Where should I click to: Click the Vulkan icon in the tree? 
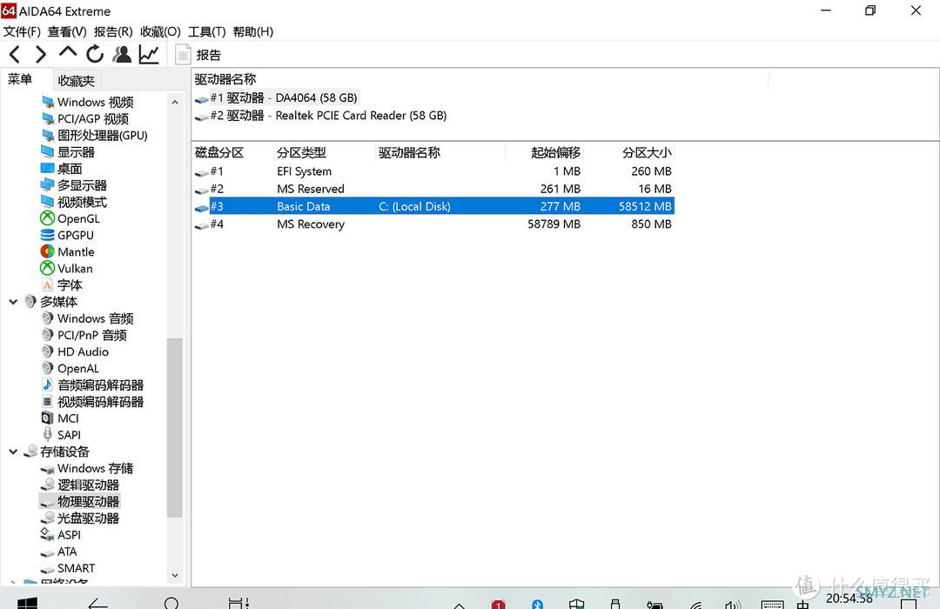tap(47, 268)
